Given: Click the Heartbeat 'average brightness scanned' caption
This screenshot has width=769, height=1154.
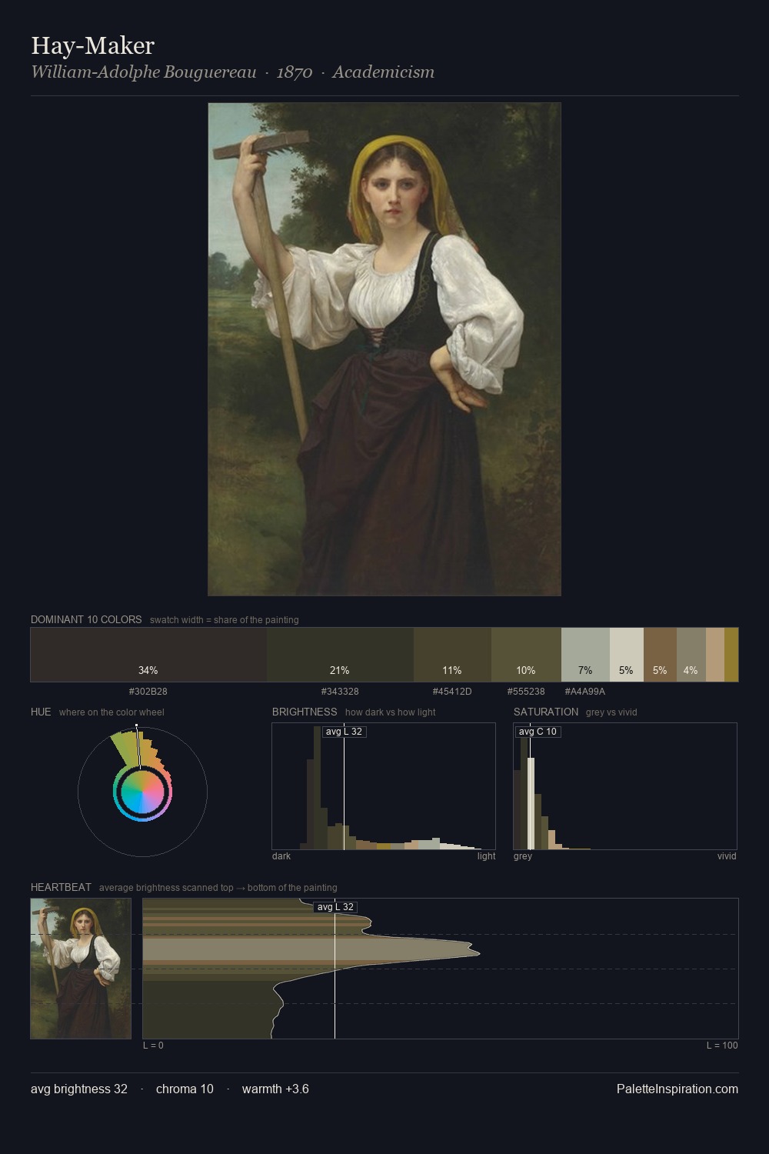Looking at the screenshot, I should 218,888.
